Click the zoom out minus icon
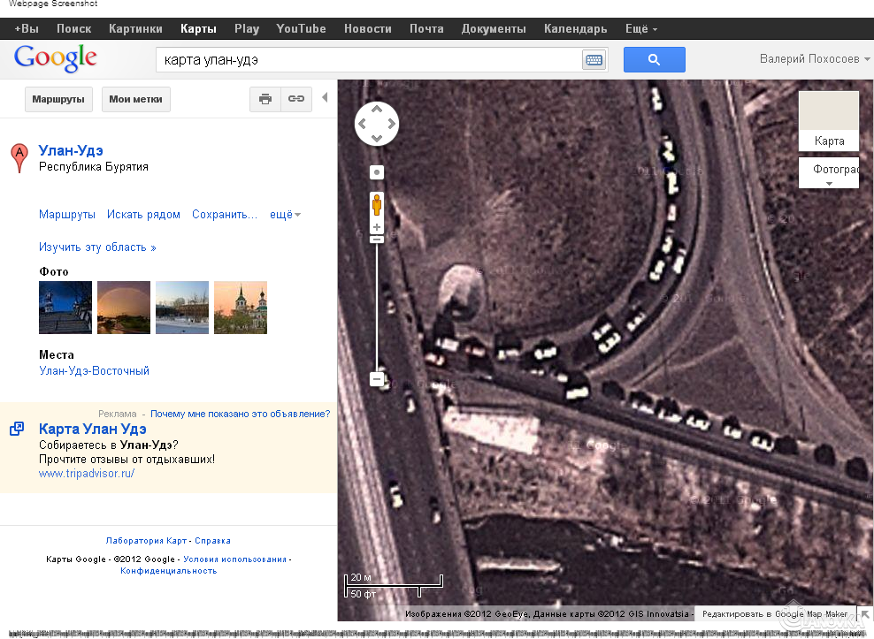 coord(376,378)
